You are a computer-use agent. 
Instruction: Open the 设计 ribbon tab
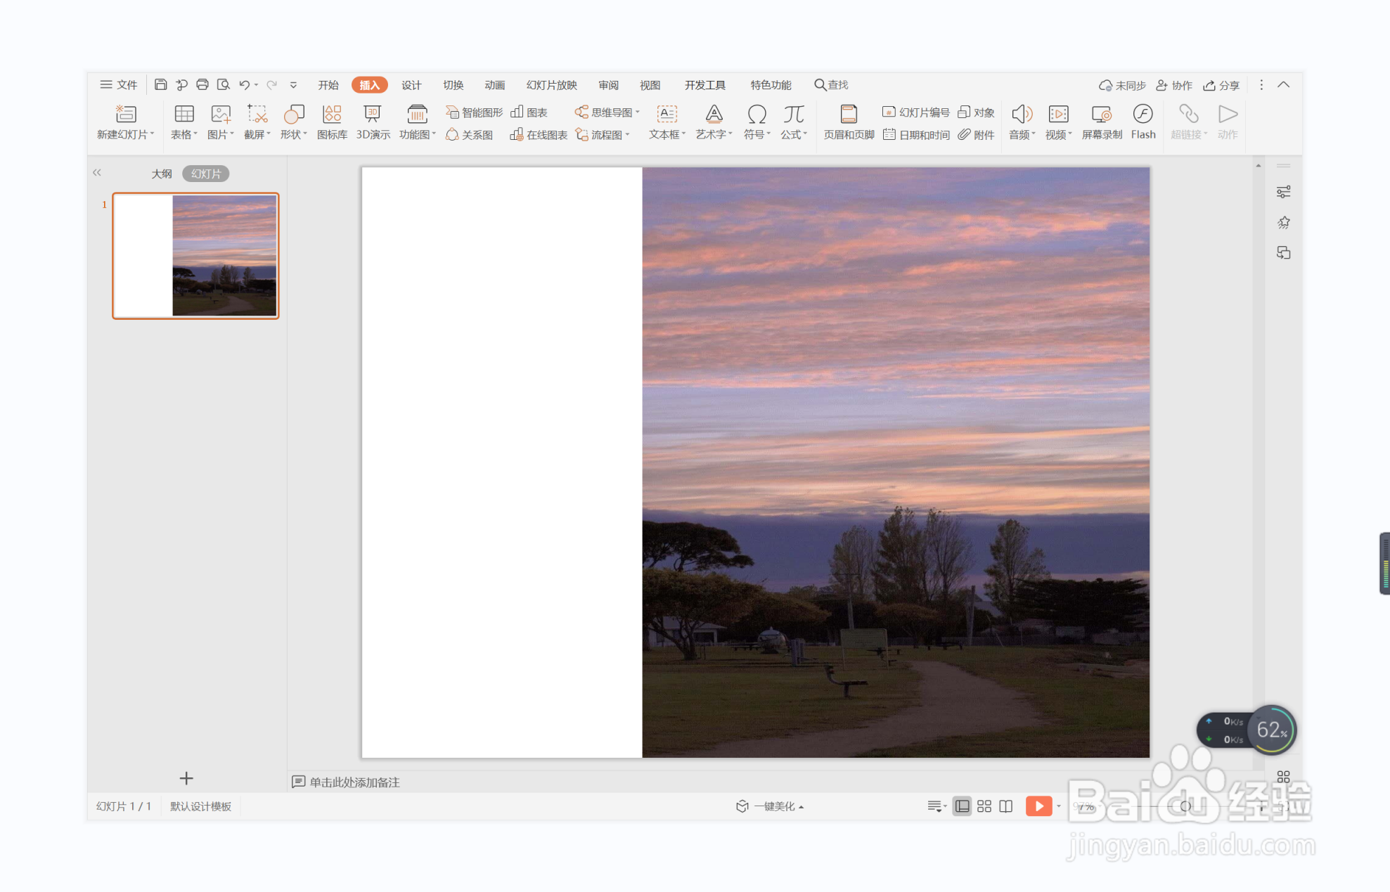coord(411,85)
